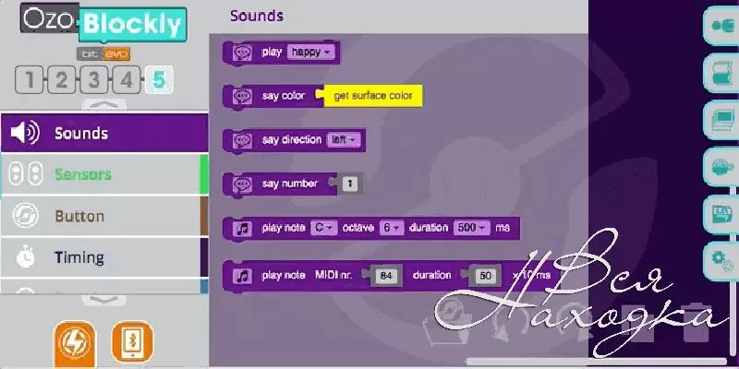This screenshot has width=739, height=369.
Task: Click the speech icon on play happy block
Action: pos(242,53)
